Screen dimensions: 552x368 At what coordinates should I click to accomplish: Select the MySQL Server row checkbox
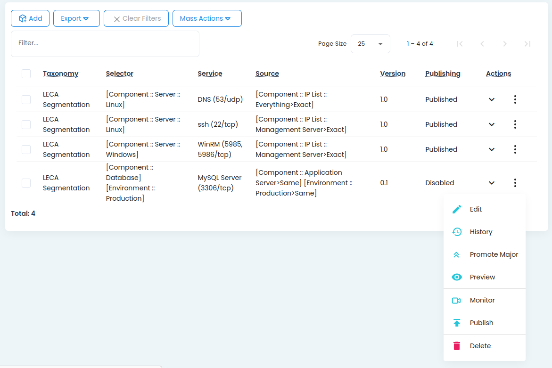tap(26, 183)
